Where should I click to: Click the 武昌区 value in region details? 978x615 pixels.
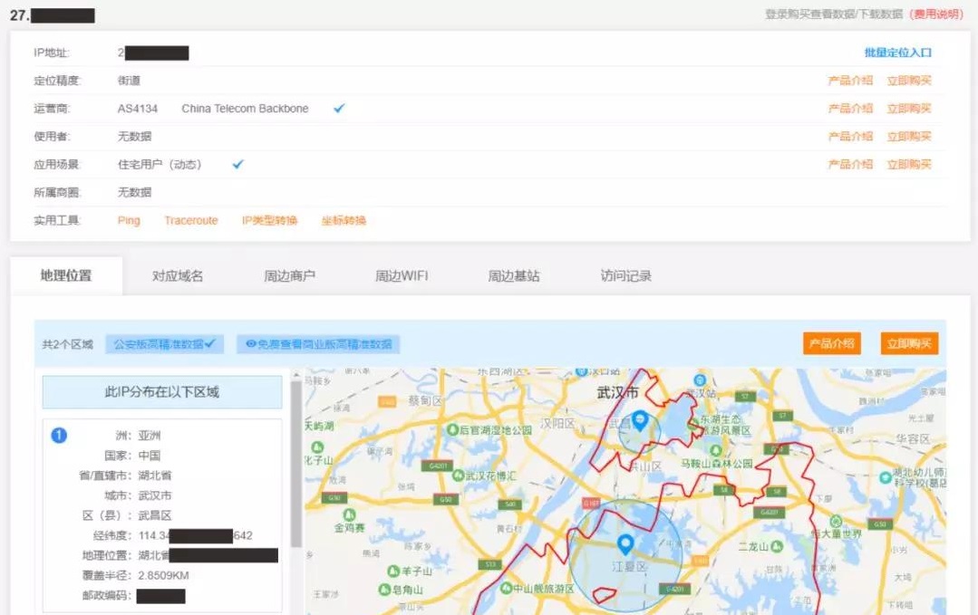pyautogui.click(x=155, y=515)
